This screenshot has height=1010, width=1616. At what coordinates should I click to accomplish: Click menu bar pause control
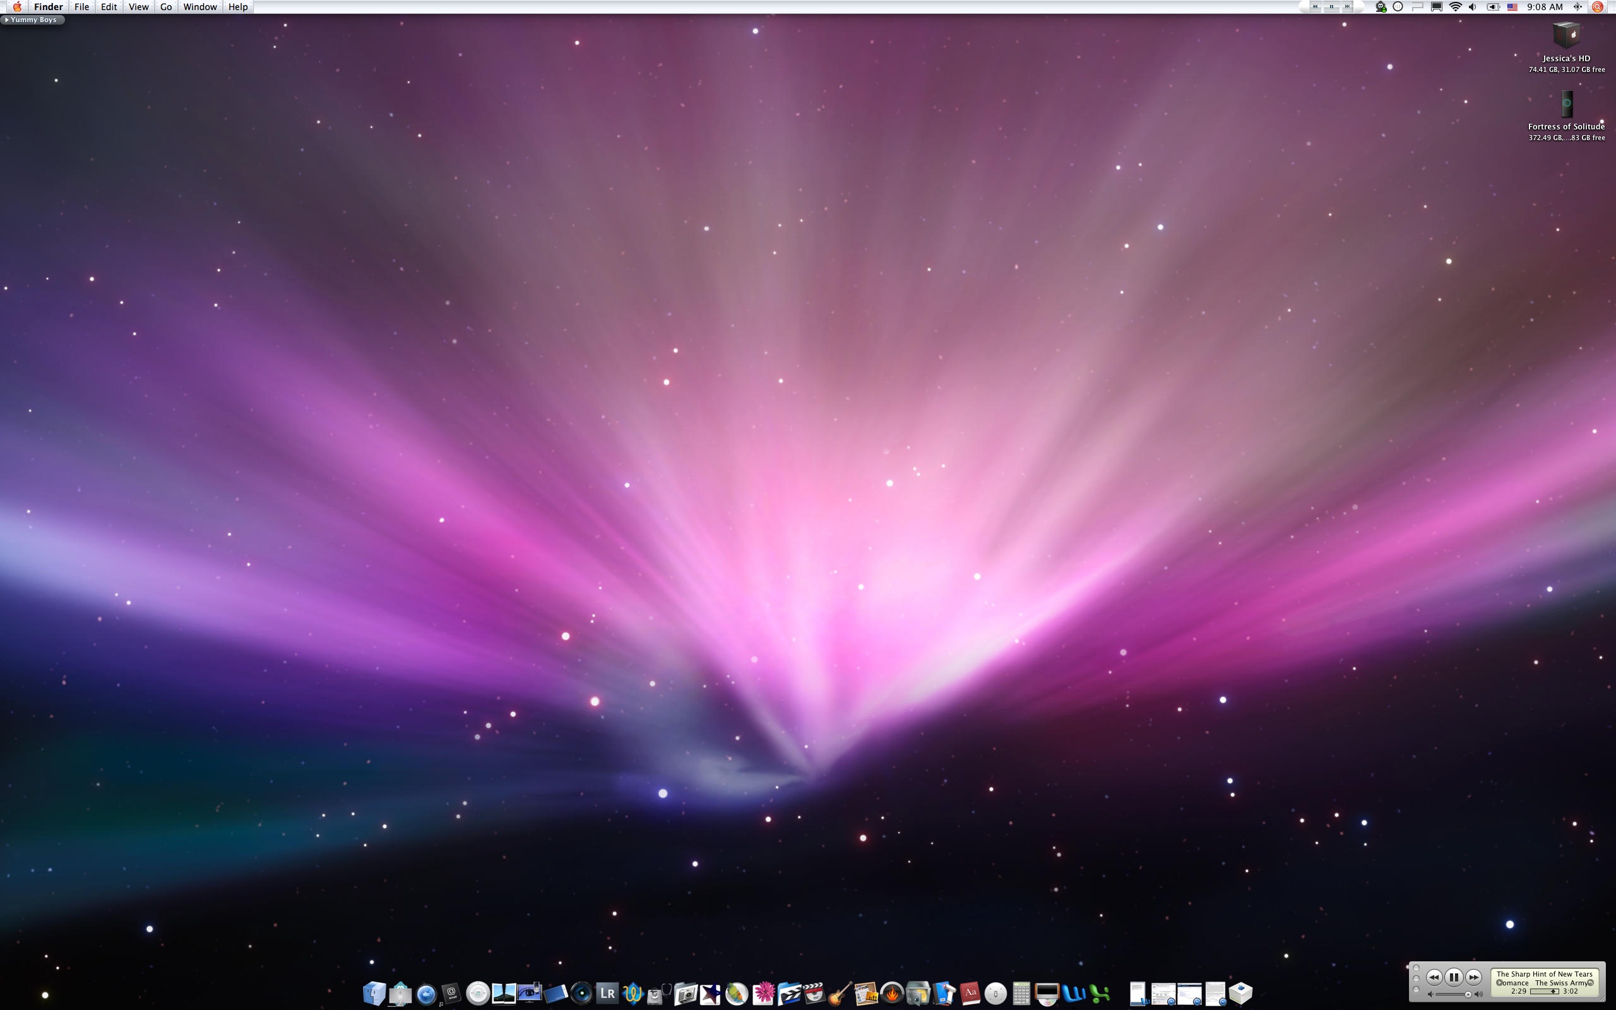pos(1331,7)
